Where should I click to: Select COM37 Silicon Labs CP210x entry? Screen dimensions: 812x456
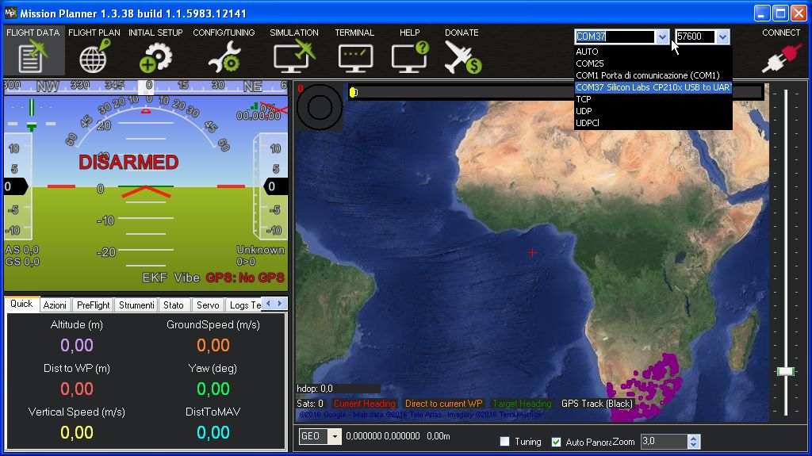653,87
